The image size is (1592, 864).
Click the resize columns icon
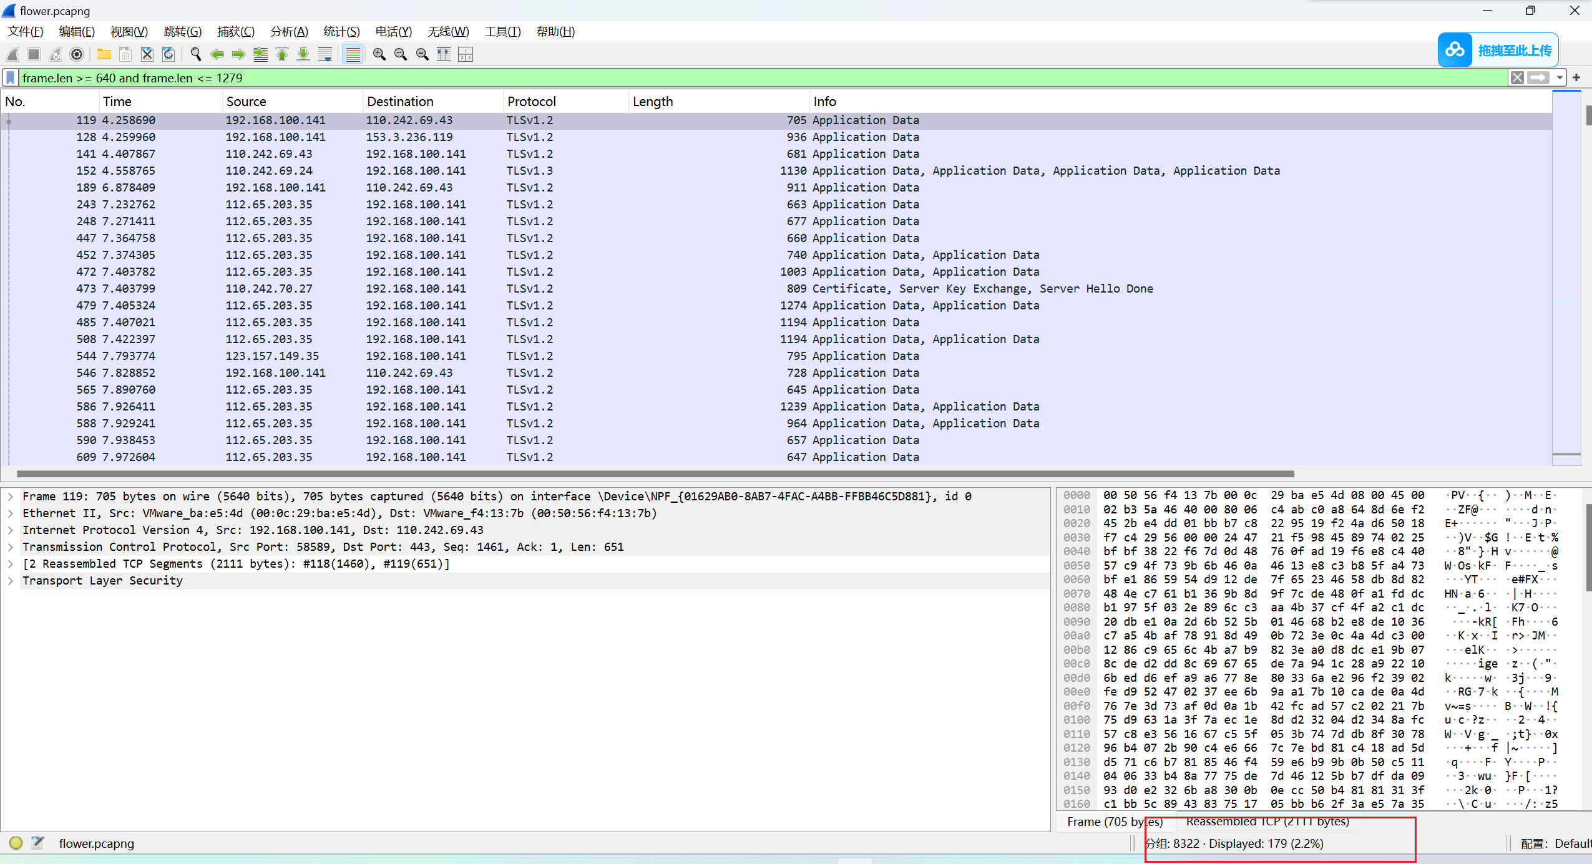click(444, 55)
